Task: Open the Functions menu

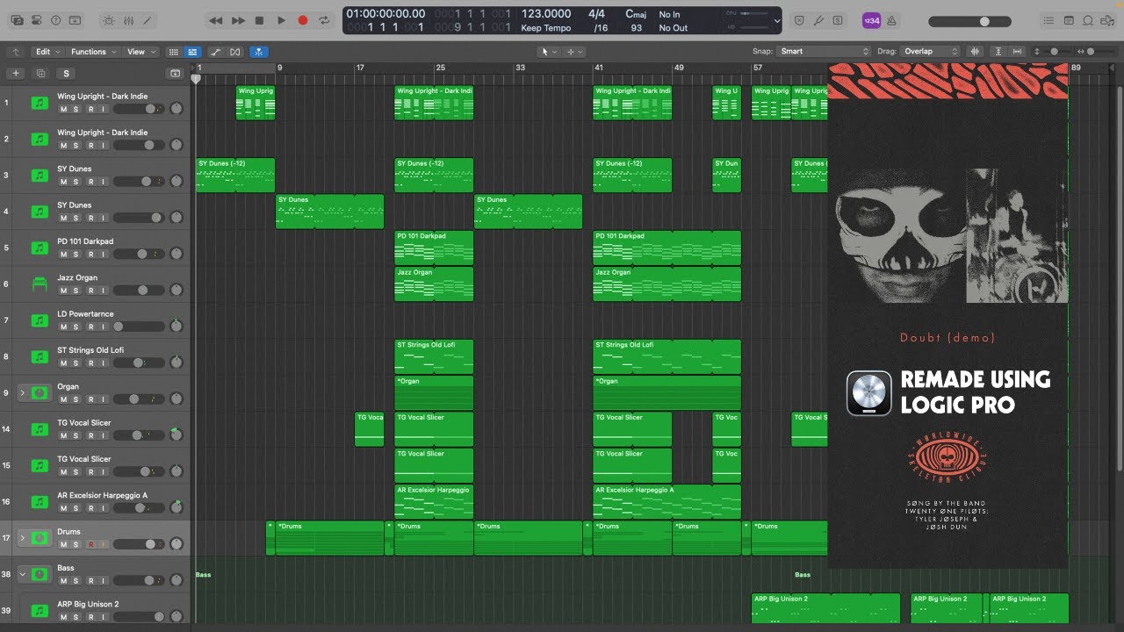Action: 92,52
